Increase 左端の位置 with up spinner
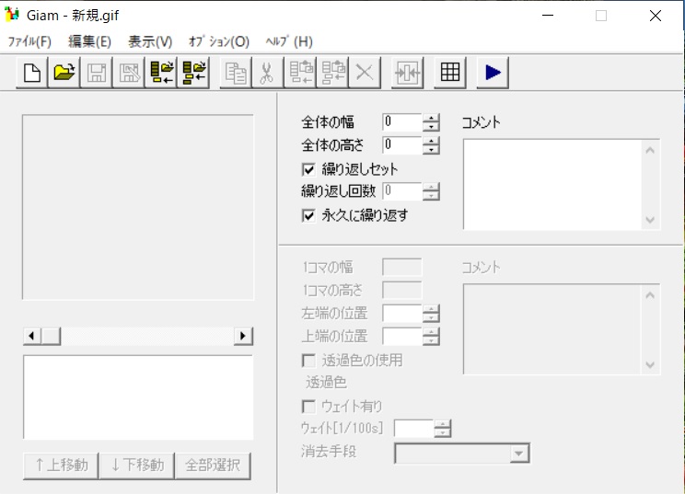Viewport: 685px width, 494px height. [431, 309]
